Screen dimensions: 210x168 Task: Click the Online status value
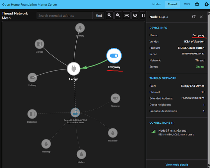200,67
